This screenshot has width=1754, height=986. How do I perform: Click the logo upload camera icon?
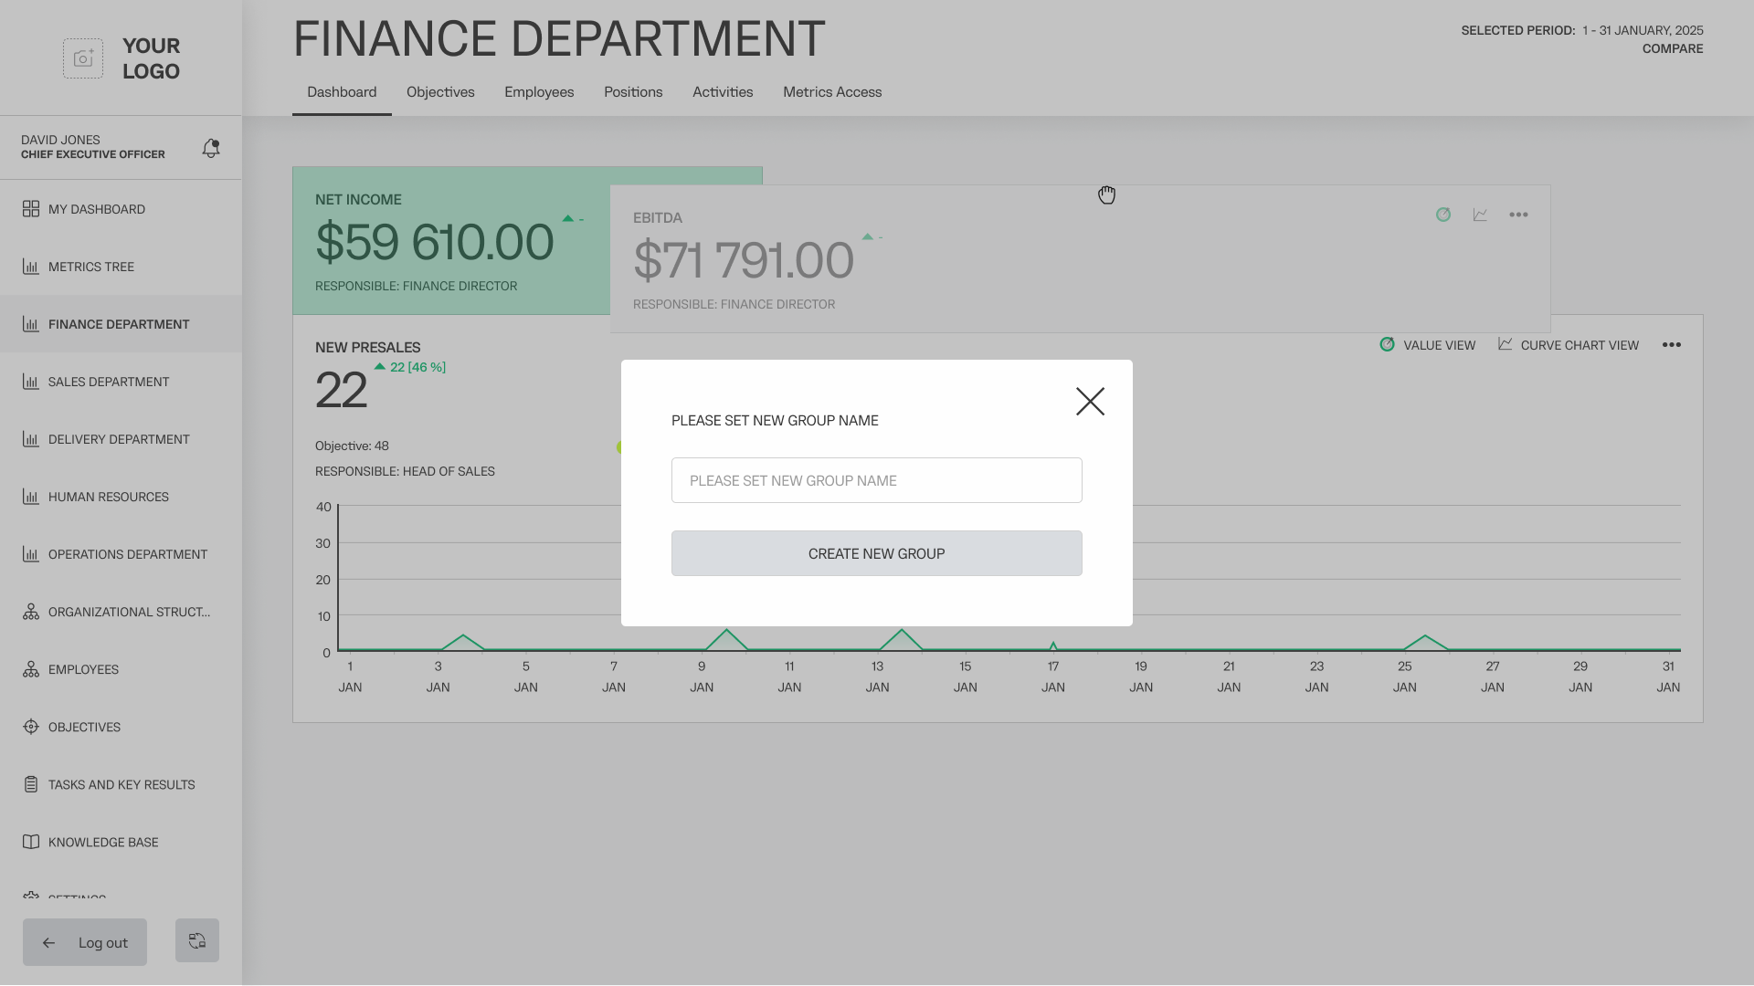pos(83,58)
